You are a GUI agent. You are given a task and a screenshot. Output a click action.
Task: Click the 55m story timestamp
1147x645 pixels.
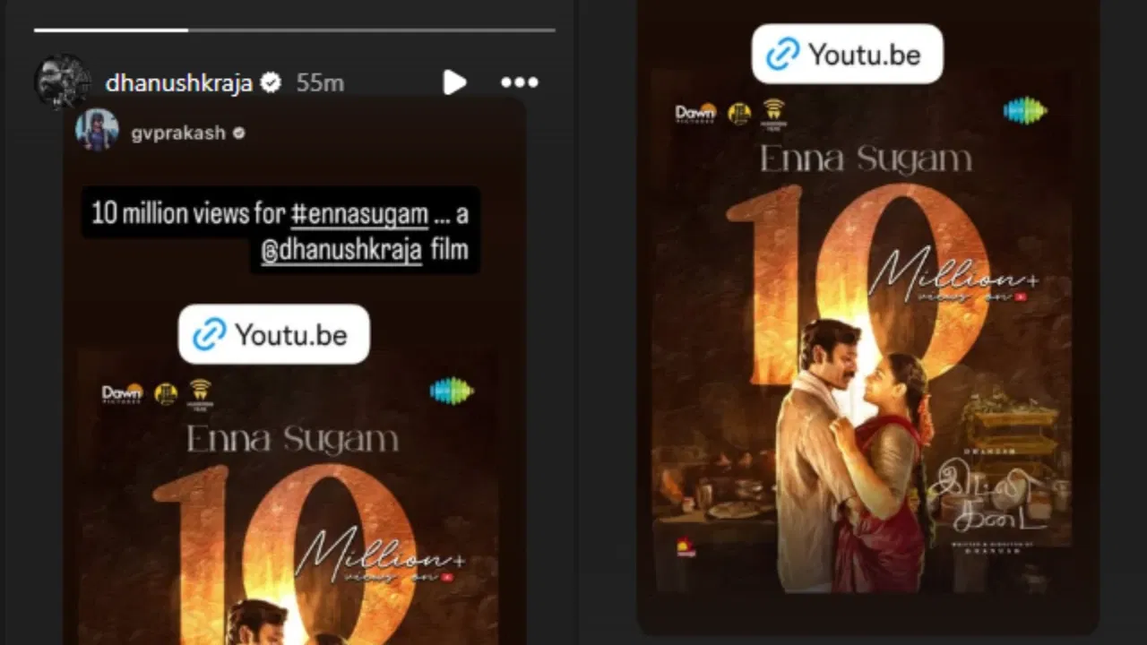(320, 83)
